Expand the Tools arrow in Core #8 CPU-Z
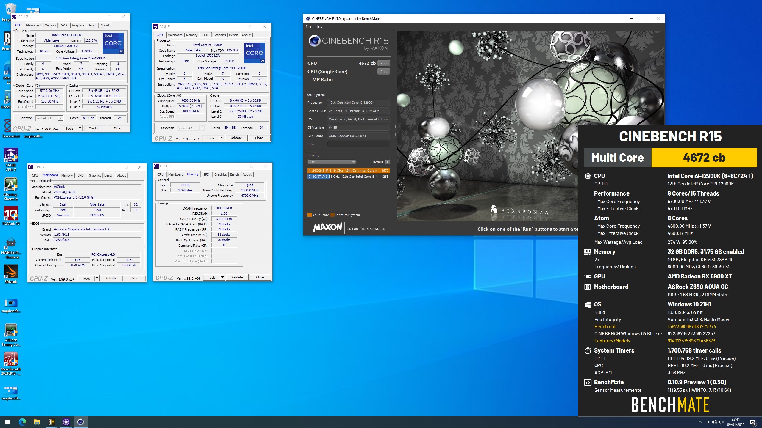 tap(221, 138)
